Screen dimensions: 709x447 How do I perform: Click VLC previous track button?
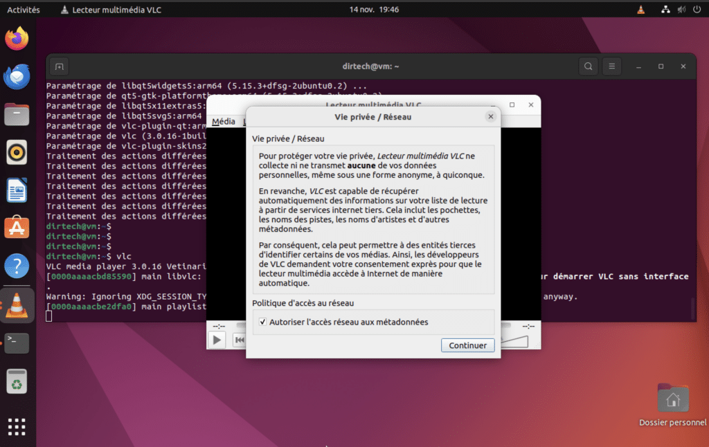(239, 340)
